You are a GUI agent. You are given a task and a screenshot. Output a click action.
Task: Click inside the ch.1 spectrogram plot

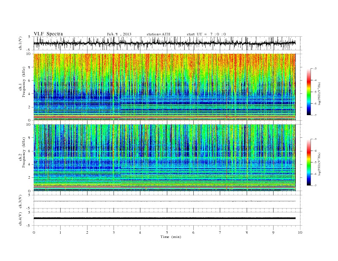point(164,87)
